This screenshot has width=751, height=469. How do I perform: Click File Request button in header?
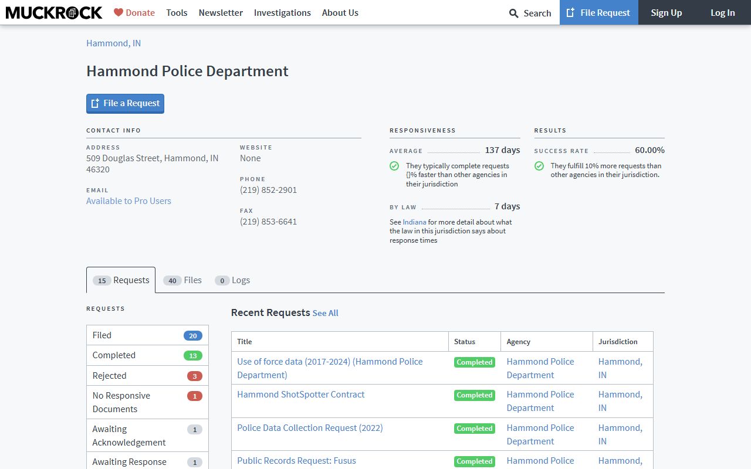(x=599, y=12)
